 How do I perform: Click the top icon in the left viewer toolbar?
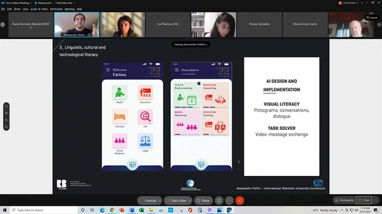tap(6, 106)
